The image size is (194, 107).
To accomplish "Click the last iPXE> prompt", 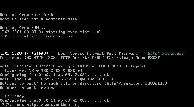I will tap(6, 105).
